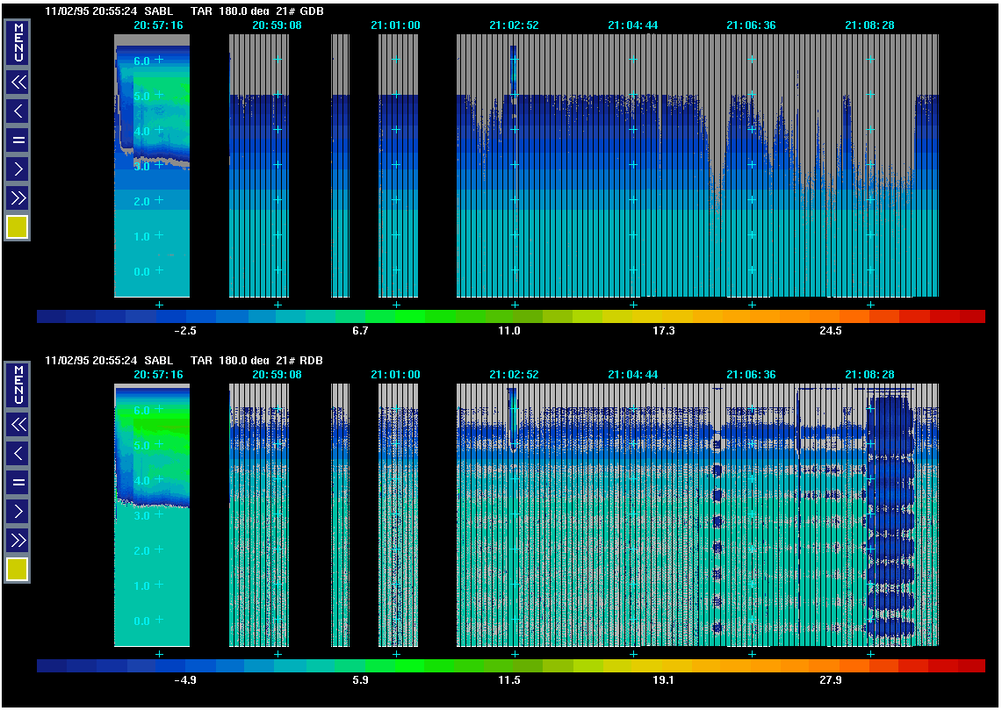The image size is (1002, 711).
Task: Pick the red end of the top color scale
Action: (970, 317)
